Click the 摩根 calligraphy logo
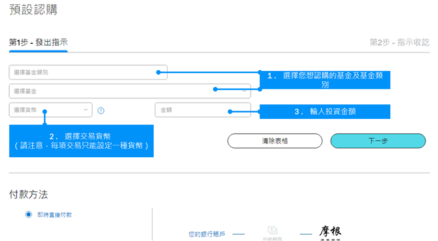 pyautogui.click(x=330, y=232)
